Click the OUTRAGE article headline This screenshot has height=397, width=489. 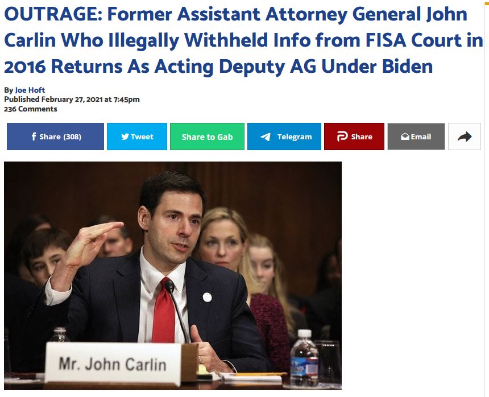pos(243,40)
